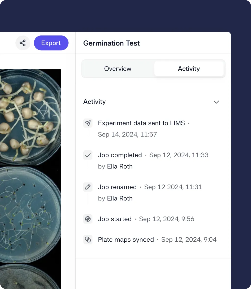Select the 'Job renamed' activity entry

coord(117,187)
